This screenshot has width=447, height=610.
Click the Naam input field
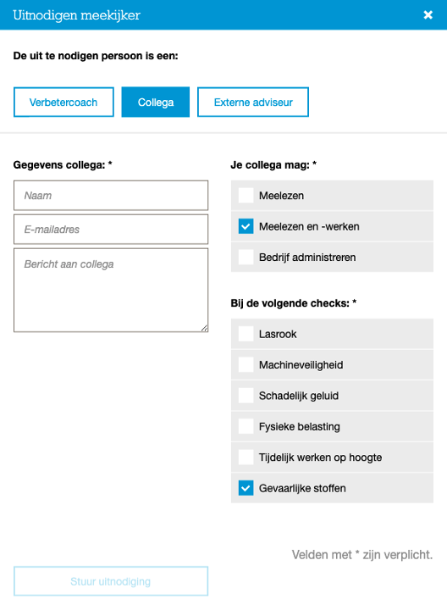[x=111, y=196]
